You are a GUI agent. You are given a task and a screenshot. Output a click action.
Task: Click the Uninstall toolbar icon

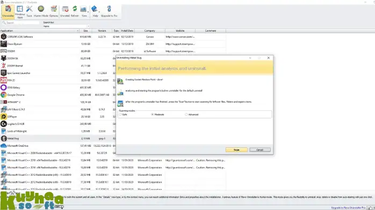pyautogui.click(x=65, y=11)
